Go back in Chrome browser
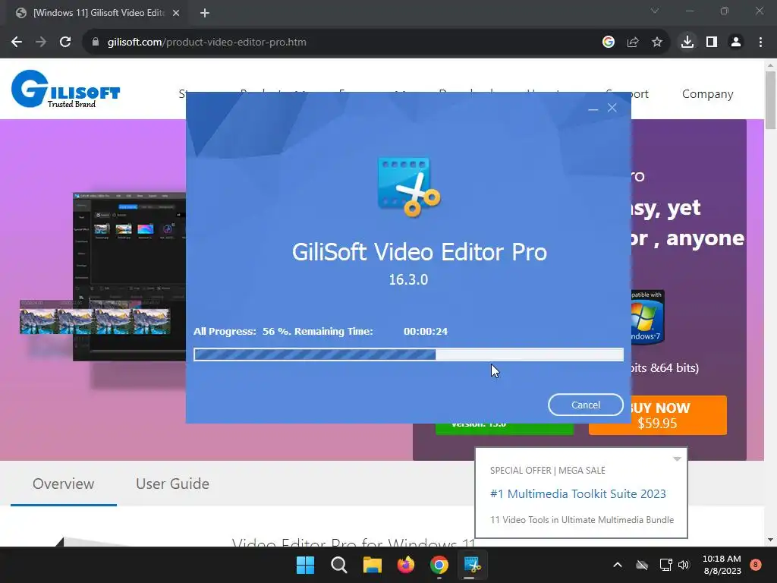 (17, 43)
